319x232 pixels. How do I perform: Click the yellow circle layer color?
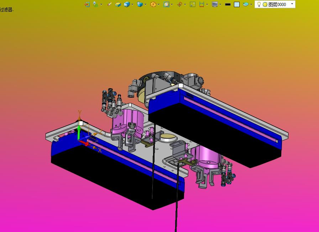[265, 5]
